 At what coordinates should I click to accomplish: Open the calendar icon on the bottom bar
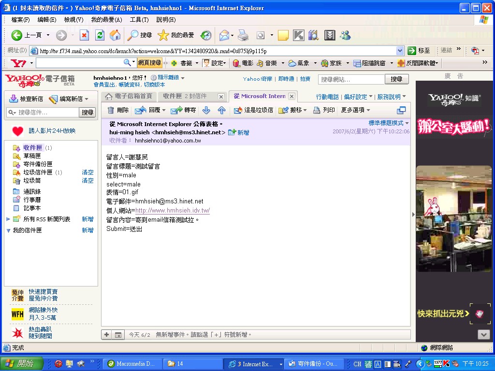click(118, 335)
